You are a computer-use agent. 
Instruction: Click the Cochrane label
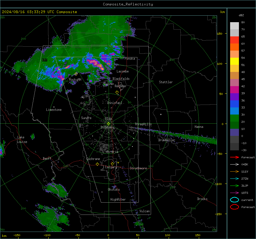pos(93,159)
